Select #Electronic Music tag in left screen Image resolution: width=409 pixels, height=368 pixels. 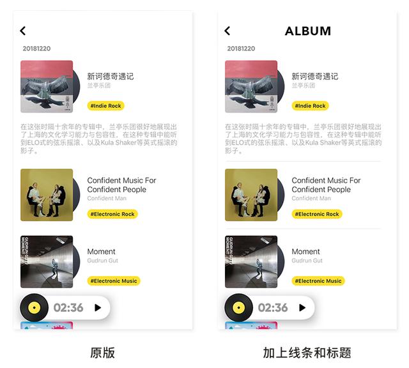(x=114, y=281)
